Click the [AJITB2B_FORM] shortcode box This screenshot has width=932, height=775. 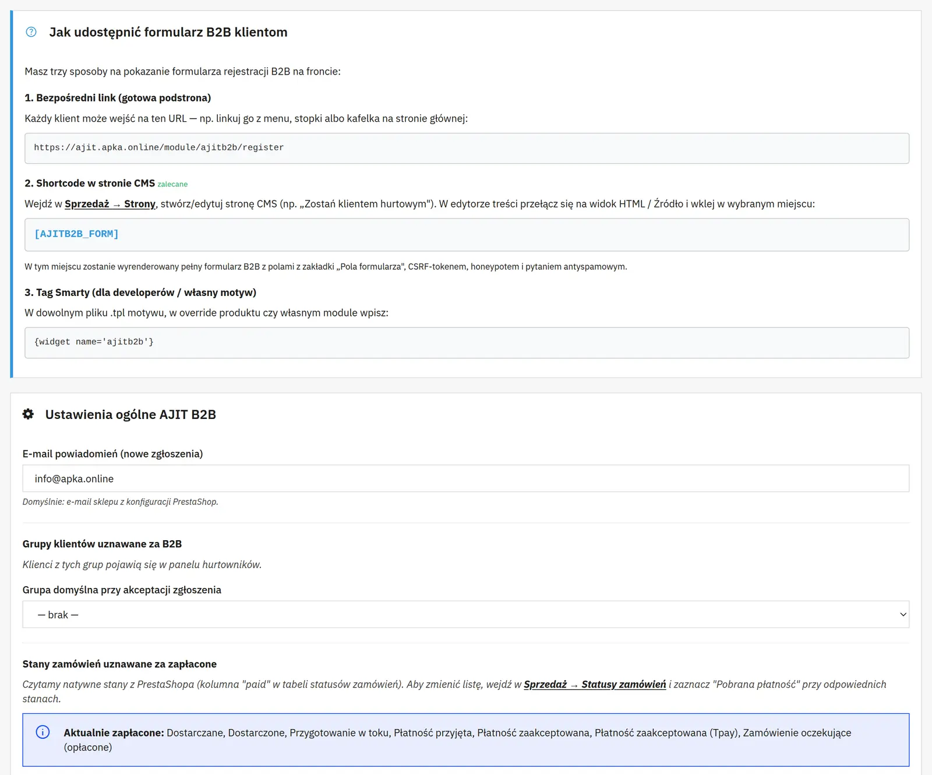(x=467, y=235)
